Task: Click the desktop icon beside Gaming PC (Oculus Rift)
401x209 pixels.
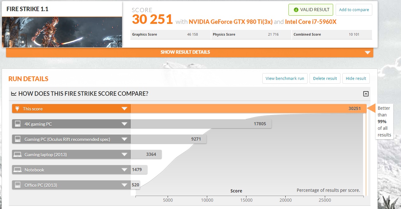Action: [18, 139]
